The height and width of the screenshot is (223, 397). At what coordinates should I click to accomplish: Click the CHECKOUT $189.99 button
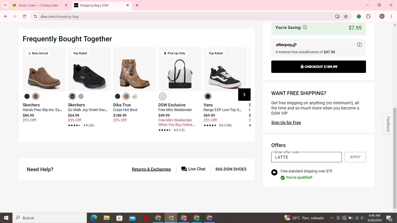[x=318, y=67]
